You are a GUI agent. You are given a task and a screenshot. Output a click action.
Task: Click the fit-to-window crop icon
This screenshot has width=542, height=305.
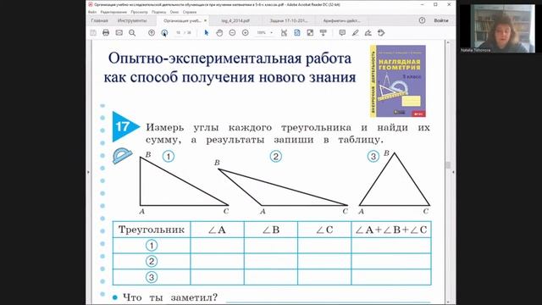285,33
